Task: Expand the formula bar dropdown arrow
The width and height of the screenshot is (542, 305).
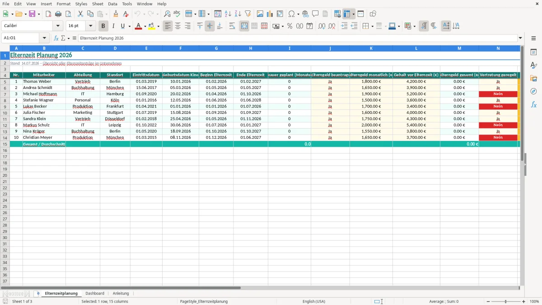Action: click(x=520, y=38)
